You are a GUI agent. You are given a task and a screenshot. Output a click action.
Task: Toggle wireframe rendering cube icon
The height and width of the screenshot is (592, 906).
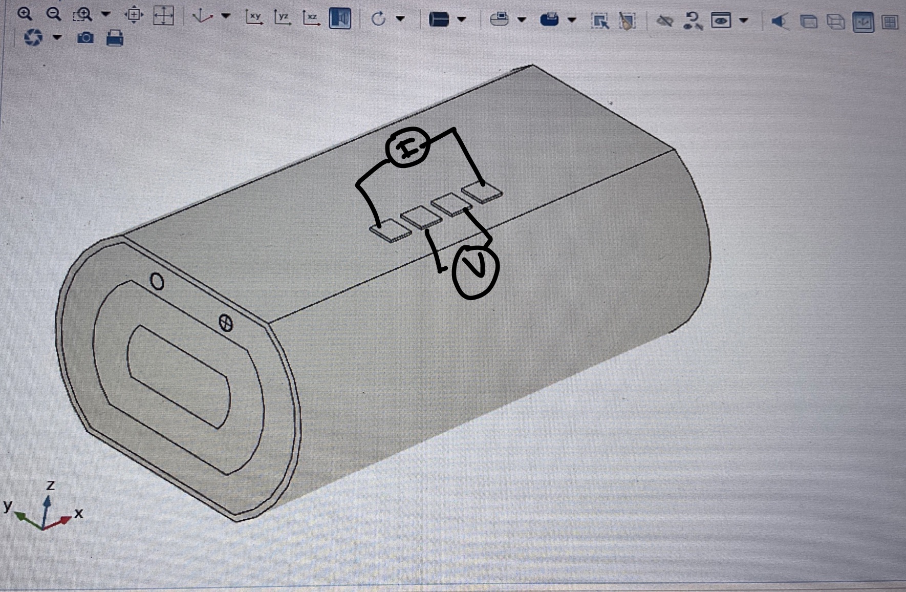point(836,22)
